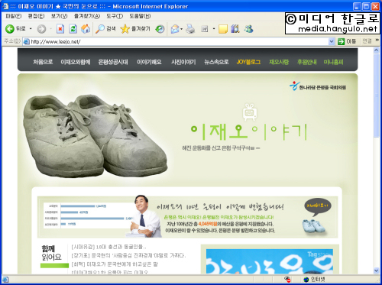Go back with the 뒤로 button

click(x=15, y=29)
